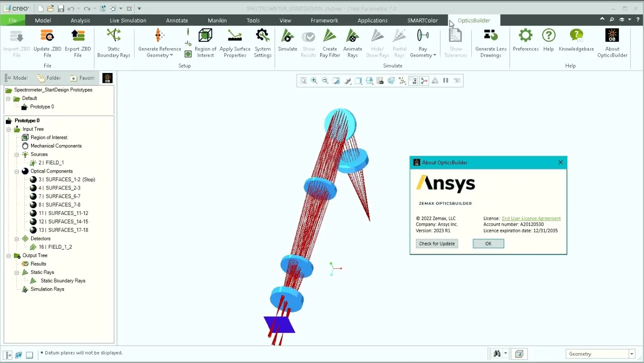The height and width of the screenshot is (363, 644).
Task: Open the Geometry selection filter combo box
Action: coord(601,354)
